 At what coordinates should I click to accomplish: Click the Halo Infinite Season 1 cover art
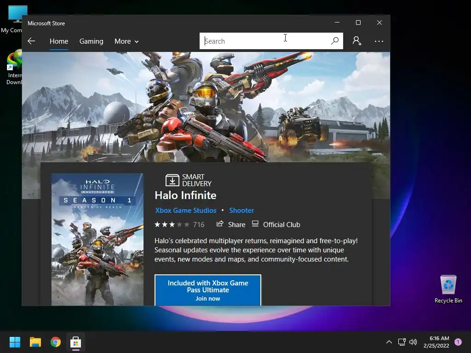98,239
